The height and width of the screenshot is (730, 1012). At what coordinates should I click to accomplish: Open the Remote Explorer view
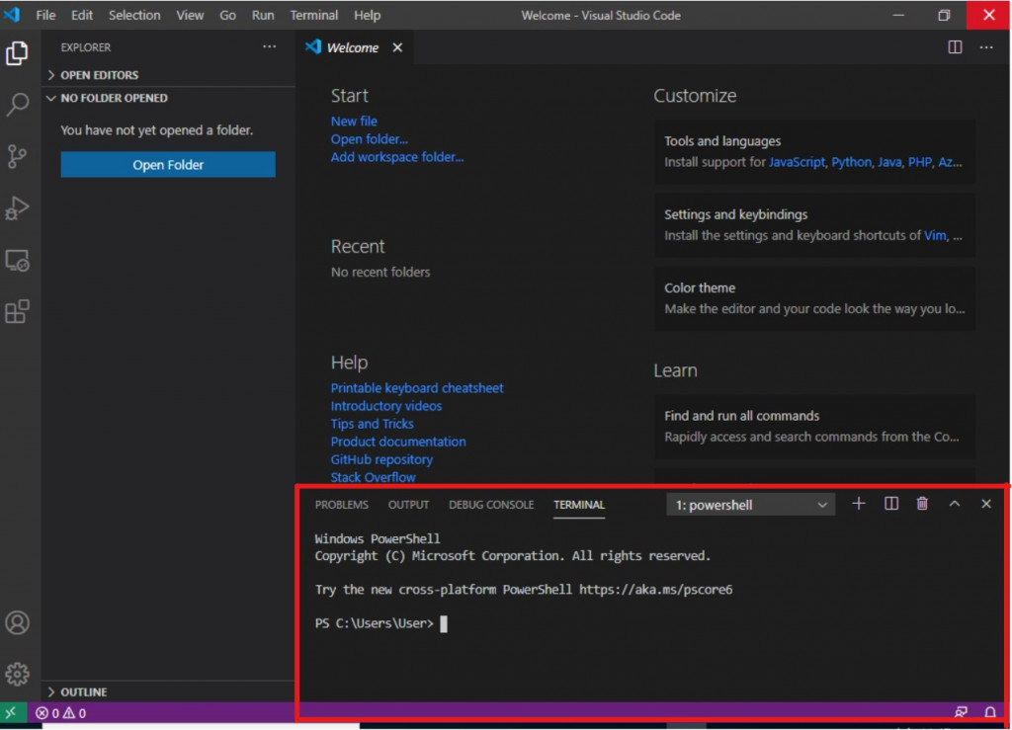click(x=18, y=261)
